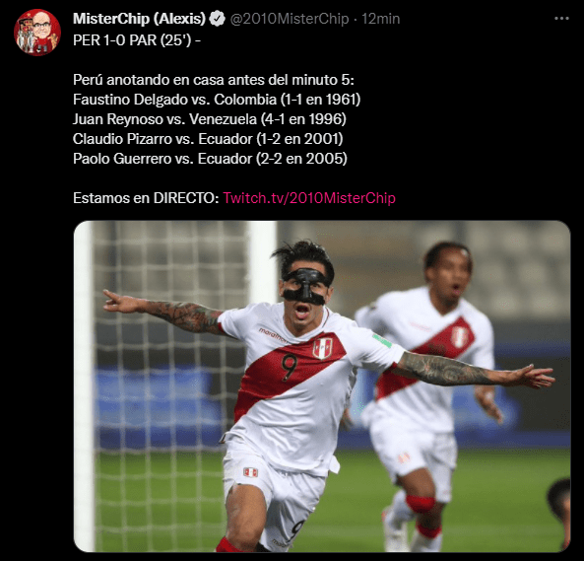Open the MisterChip profile avatar
The image size is (584, 561).
(x=37, y=33)
